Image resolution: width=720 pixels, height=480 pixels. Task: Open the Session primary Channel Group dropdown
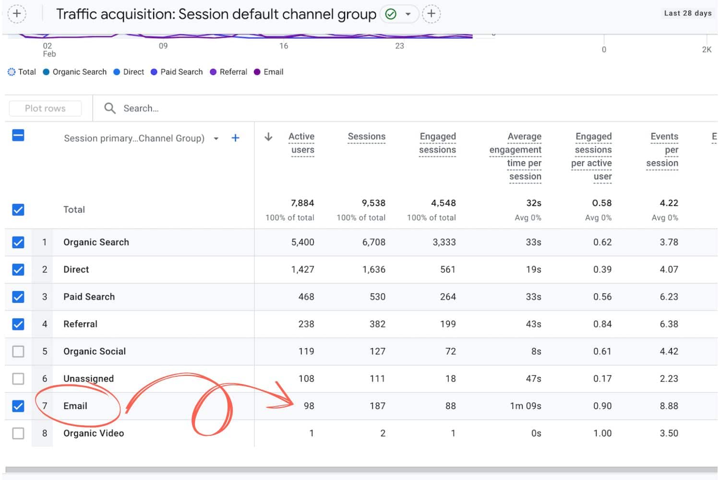[216, 138]
